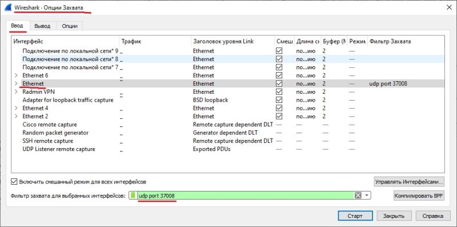
Task: Select the Ethernet 6 interface name
Action: point(35,75)
